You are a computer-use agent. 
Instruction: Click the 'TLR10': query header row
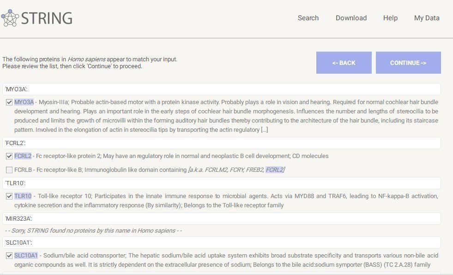[x=222, y=183]
